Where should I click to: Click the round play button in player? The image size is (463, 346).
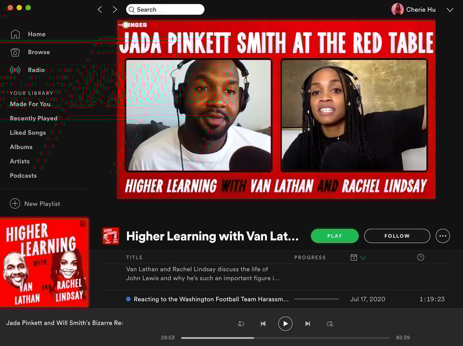(285, 323)
